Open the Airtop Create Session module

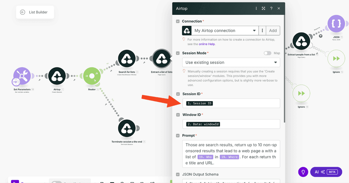coord(57,76)
